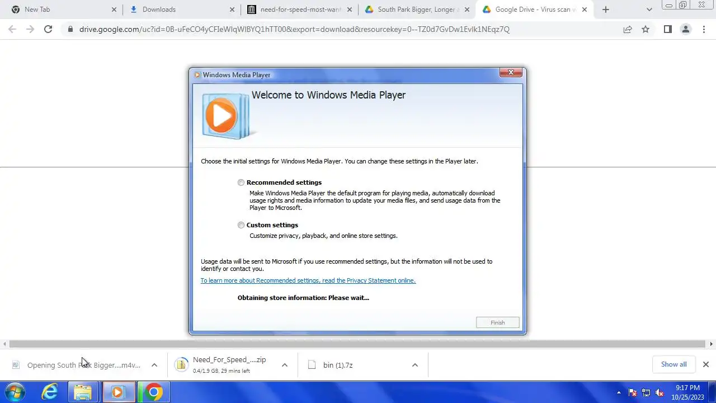
Task: Select the Custom settings radio button
Action: point(241,225)
